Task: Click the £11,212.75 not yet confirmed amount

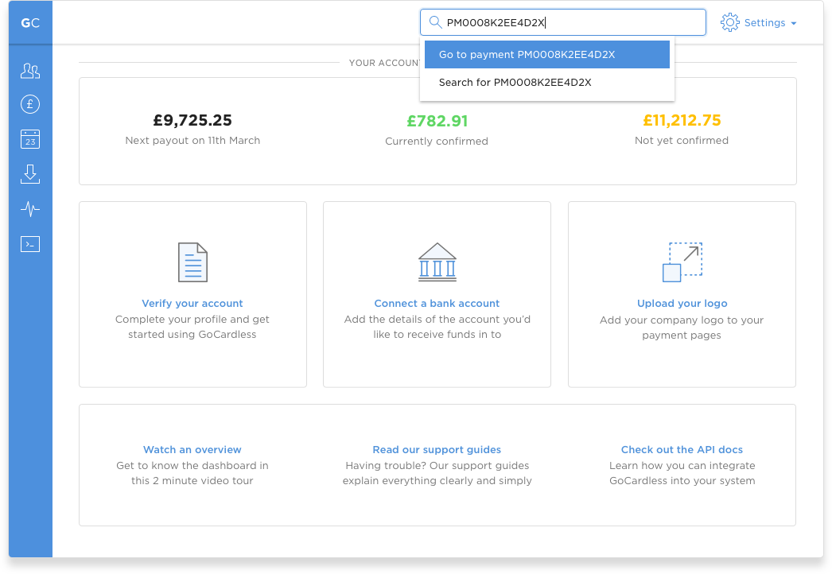Action: click(x=682, y=120)
